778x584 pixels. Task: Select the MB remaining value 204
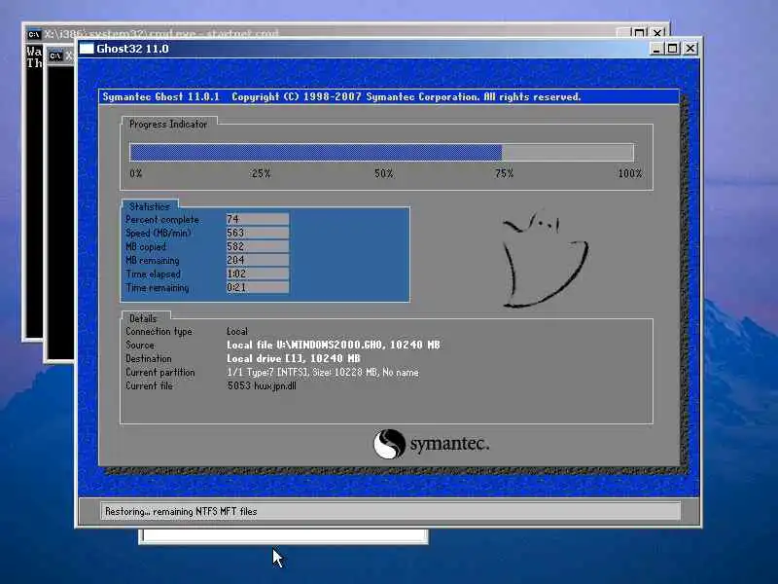pyautogui.click(x=258, y=260)
